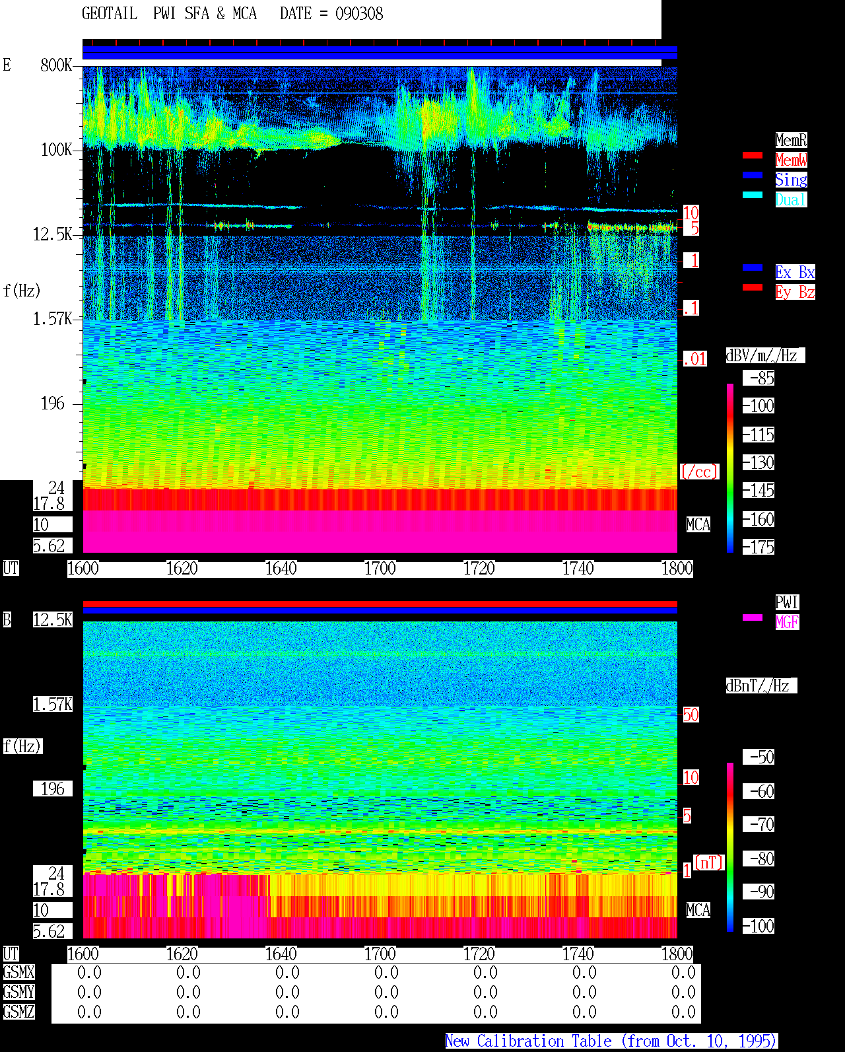Click the GSMX row label
The image size is (845, 1052).
tap(18, 973)
